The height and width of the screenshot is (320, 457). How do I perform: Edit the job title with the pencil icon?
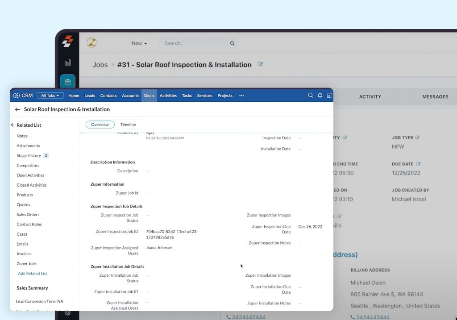(260, 64)
